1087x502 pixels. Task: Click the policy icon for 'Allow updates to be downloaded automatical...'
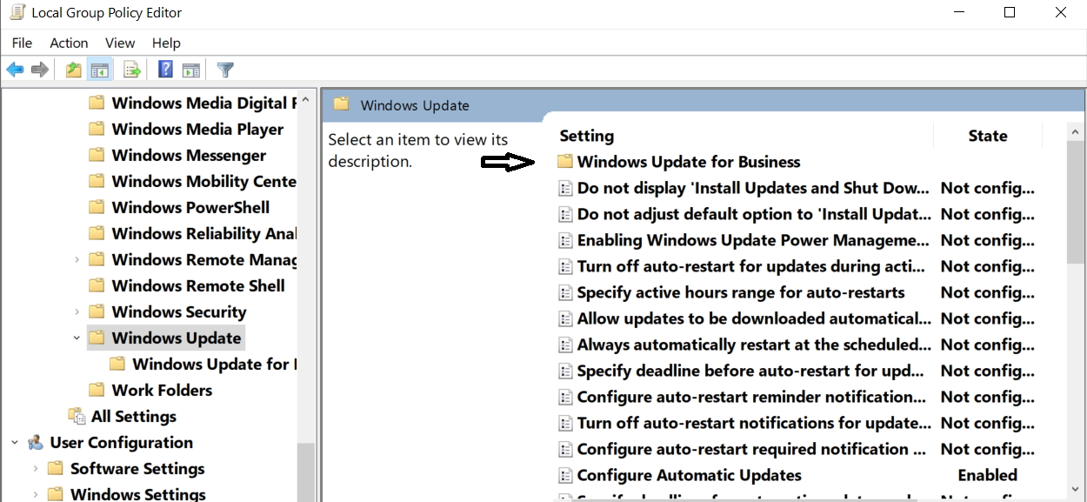click(565, 318)
